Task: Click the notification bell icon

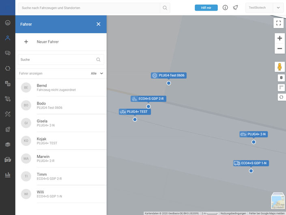Action: click(235, 8)
